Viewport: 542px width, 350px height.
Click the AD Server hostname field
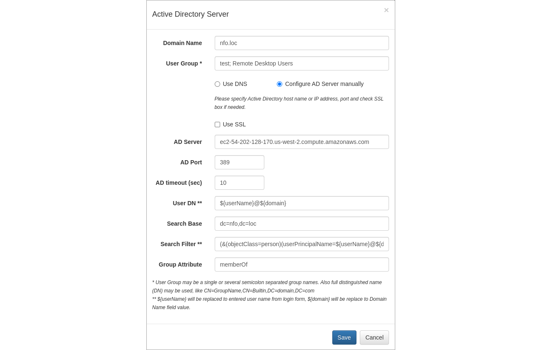pos(301,142)
